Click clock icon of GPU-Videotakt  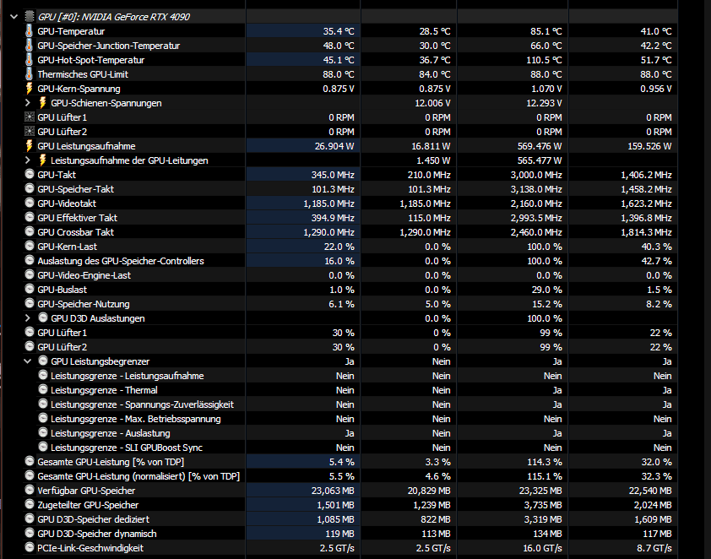point(30,203)
